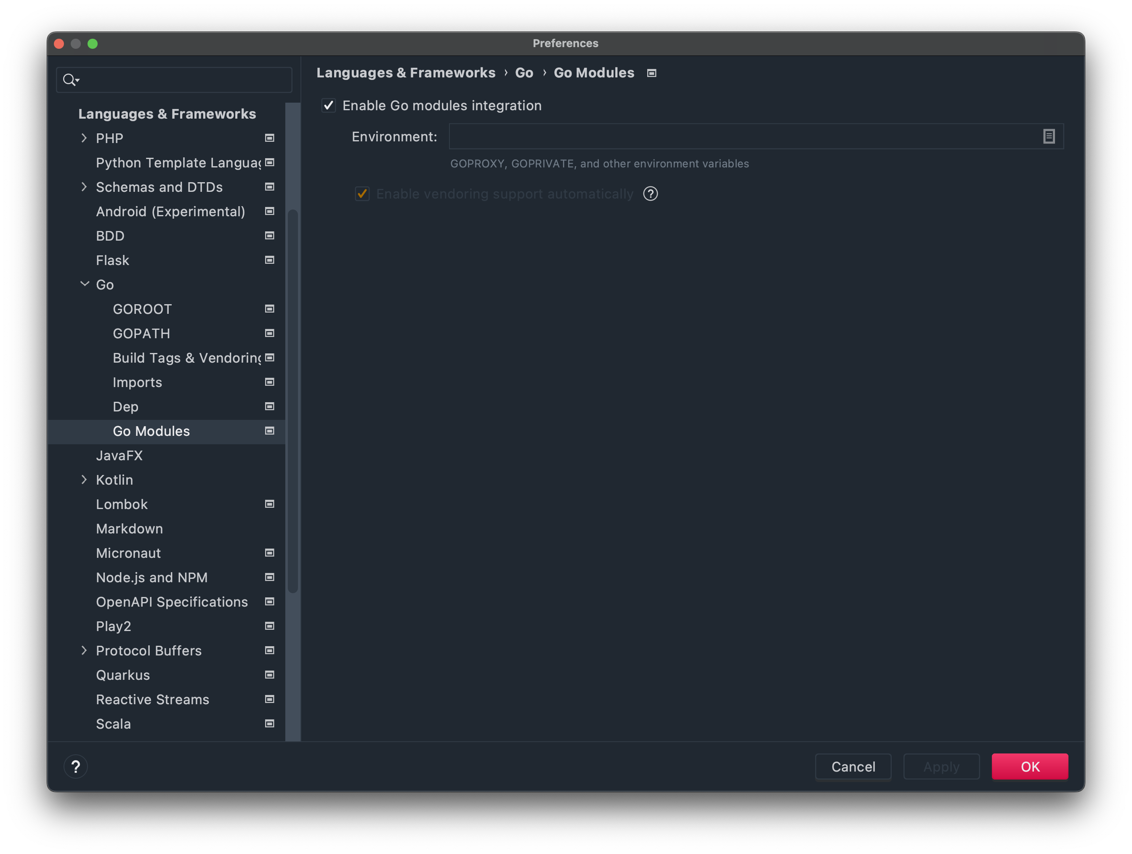1132x854 pixels.
Task: Click help icon next to vendoring support
Action: pos(650,194)
